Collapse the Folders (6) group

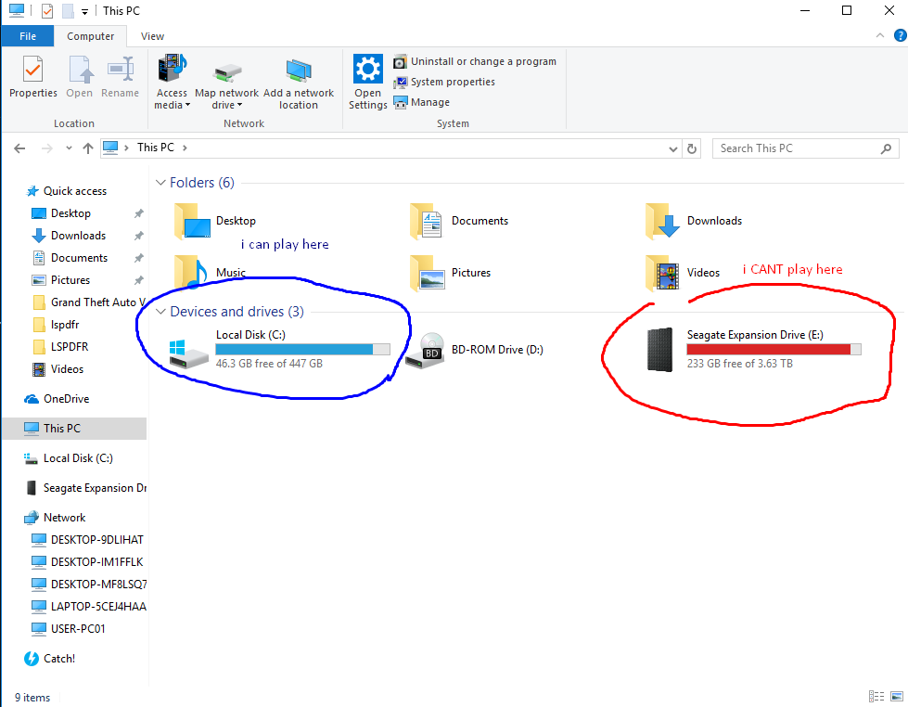[x=160, y=183]
